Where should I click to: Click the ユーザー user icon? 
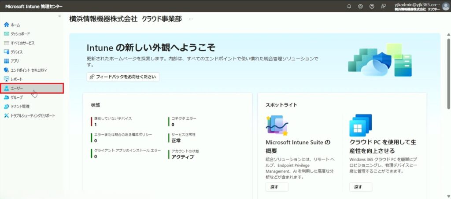click(6, 88)
